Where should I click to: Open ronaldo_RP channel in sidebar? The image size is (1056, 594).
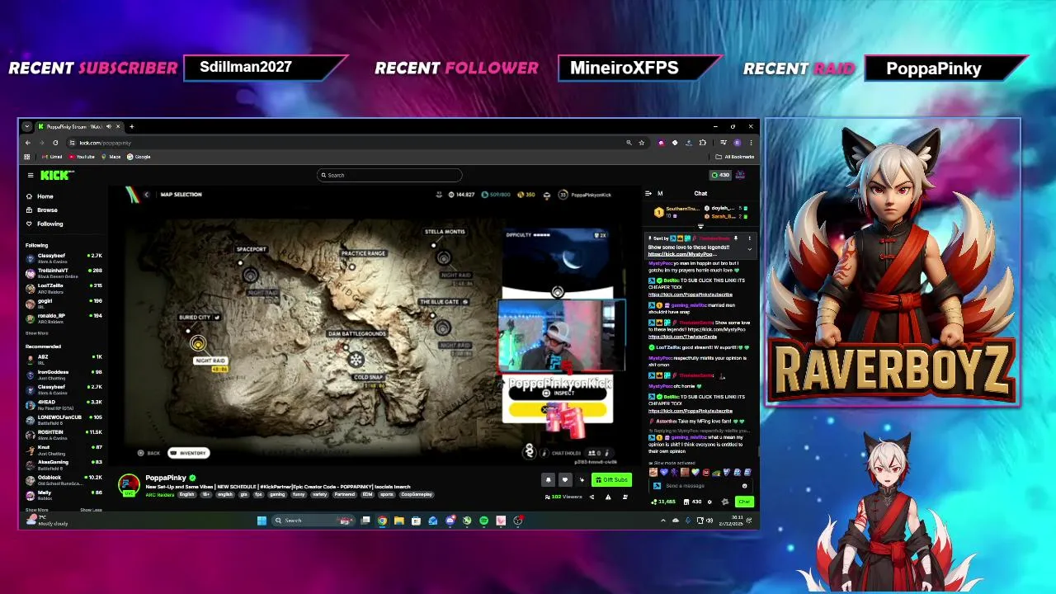pyautogui.click(x=63, y=318)
